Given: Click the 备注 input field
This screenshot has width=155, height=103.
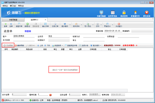Looking at the screenshot, I should [x=94, y=40].
